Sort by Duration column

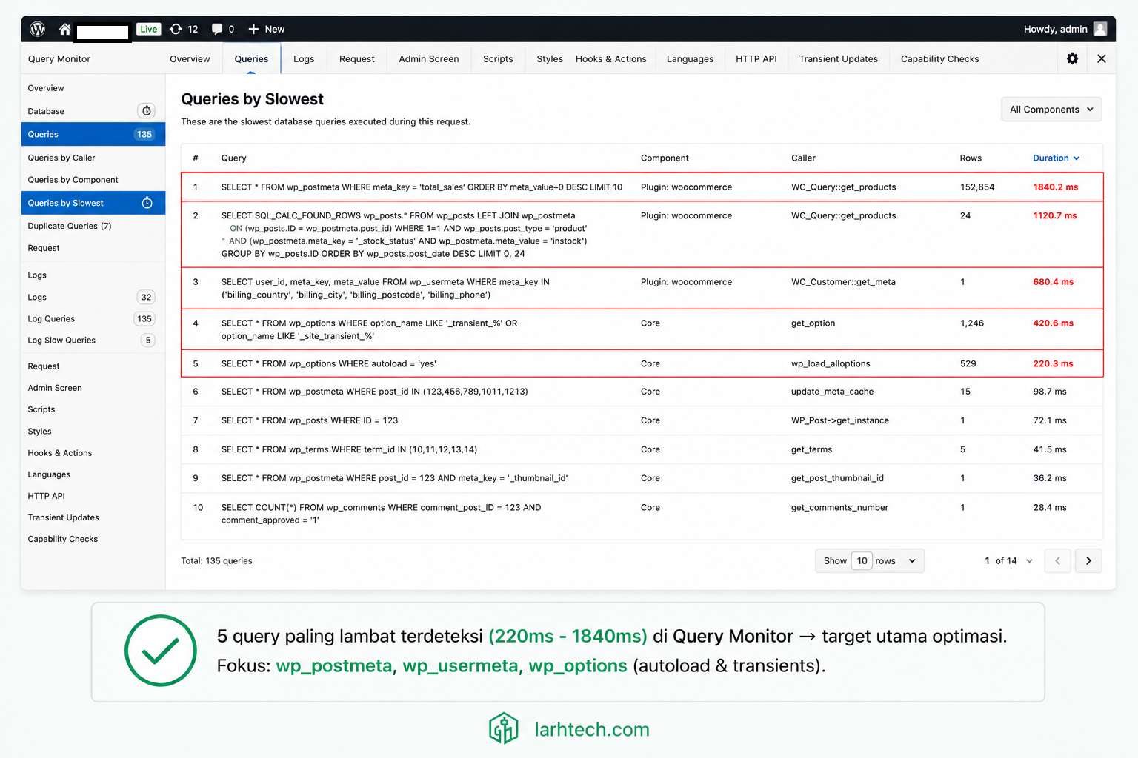1056,158
